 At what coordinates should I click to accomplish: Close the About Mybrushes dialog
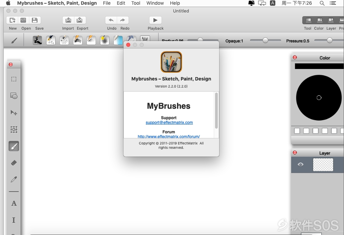[x=128, y=45]
